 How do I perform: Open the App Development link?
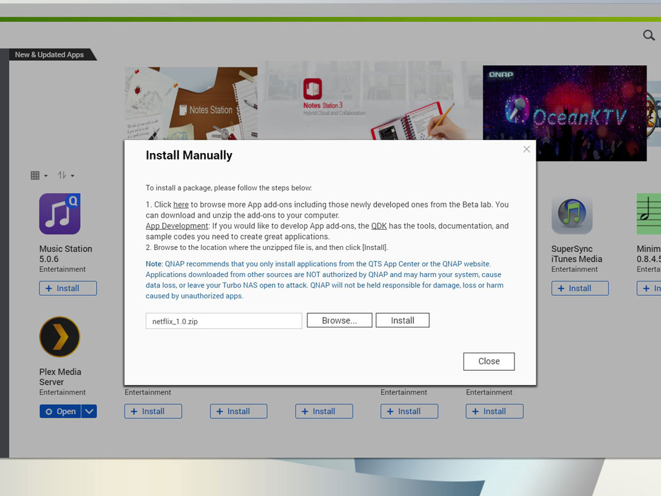pyautogui.click(x=177, y=226)
